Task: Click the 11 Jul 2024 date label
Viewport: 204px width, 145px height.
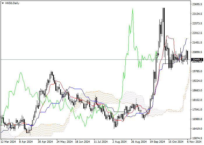Action: pyautogui.click(x=101, y=142)
